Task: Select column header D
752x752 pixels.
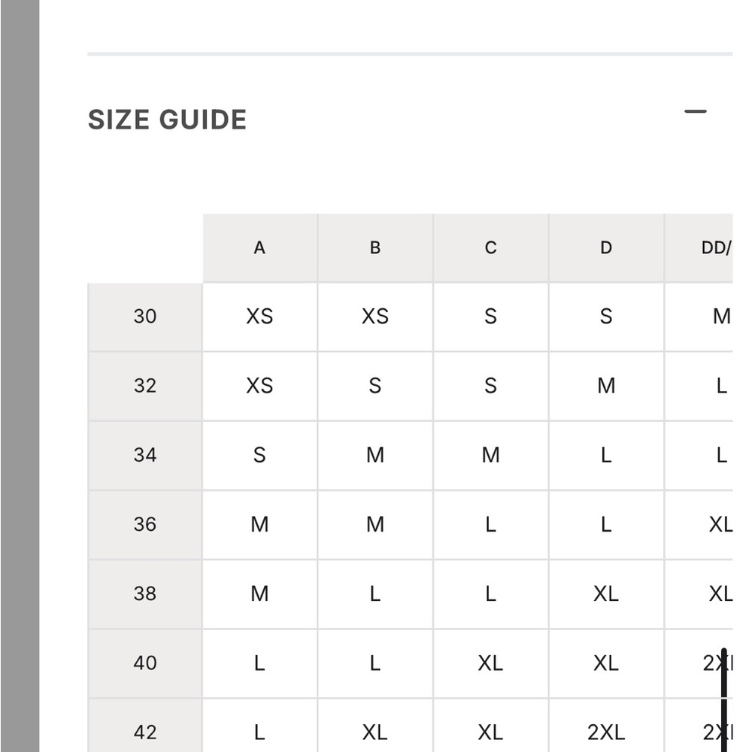Action: pyautogui.click(x=607, y=248)
